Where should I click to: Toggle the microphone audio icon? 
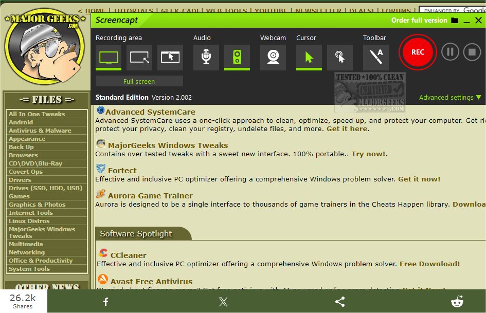(206, 57)
